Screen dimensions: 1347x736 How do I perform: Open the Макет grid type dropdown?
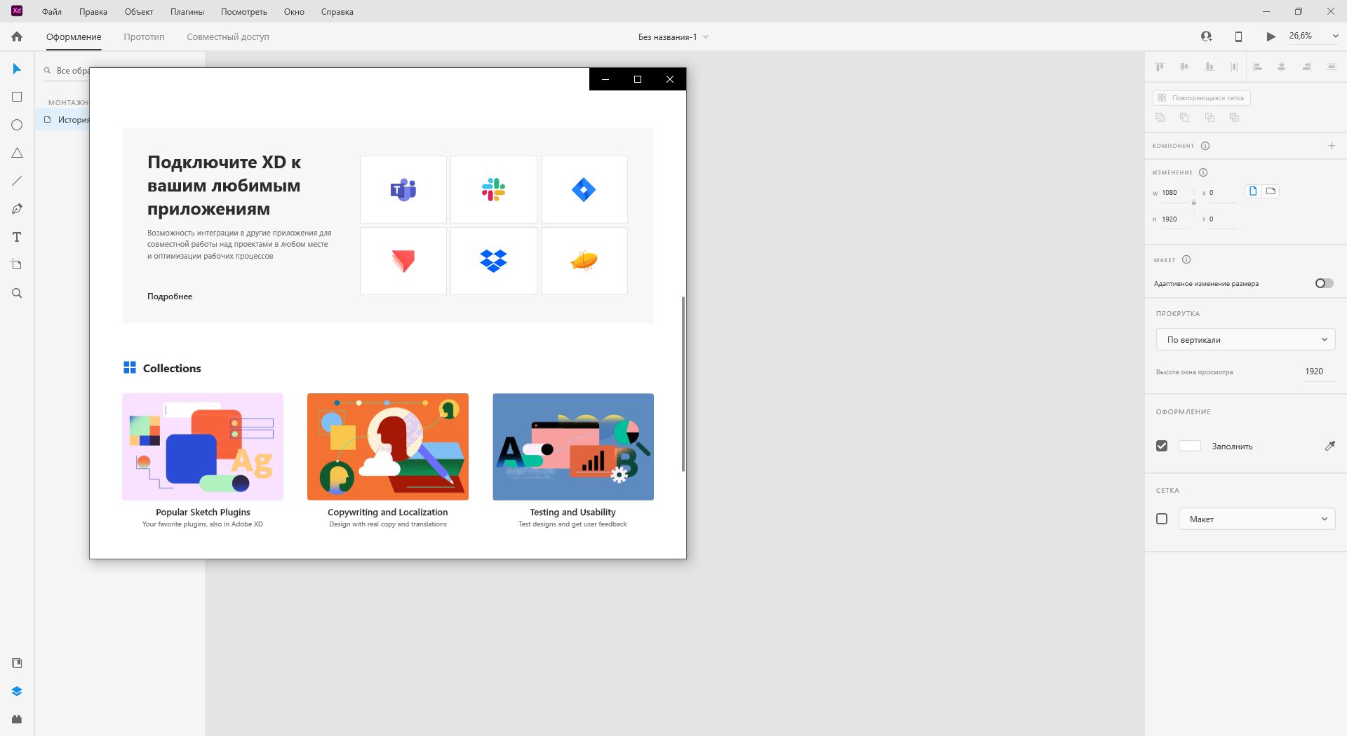[x=1256, y=519]
